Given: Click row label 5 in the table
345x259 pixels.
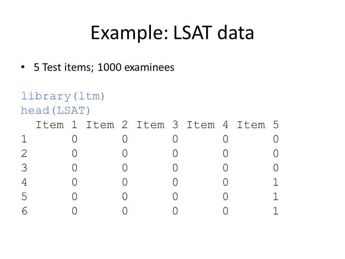Looking at the screenshot, I should (24, 197).
